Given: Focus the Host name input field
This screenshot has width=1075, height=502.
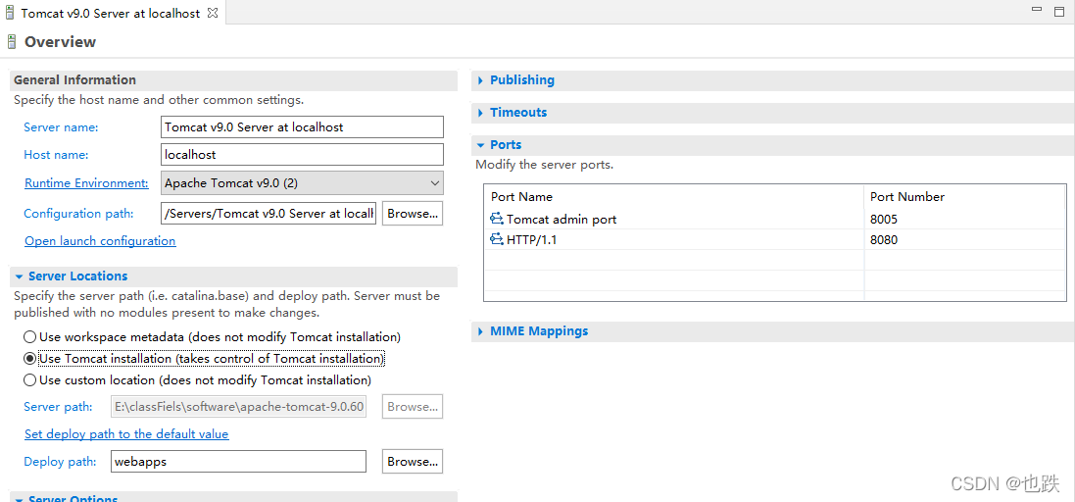Looking at the screenshot, I should coord(302,154).
